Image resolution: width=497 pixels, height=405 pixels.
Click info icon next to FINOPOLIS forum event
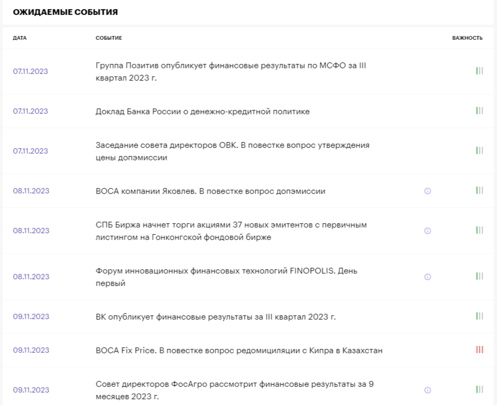428,277
